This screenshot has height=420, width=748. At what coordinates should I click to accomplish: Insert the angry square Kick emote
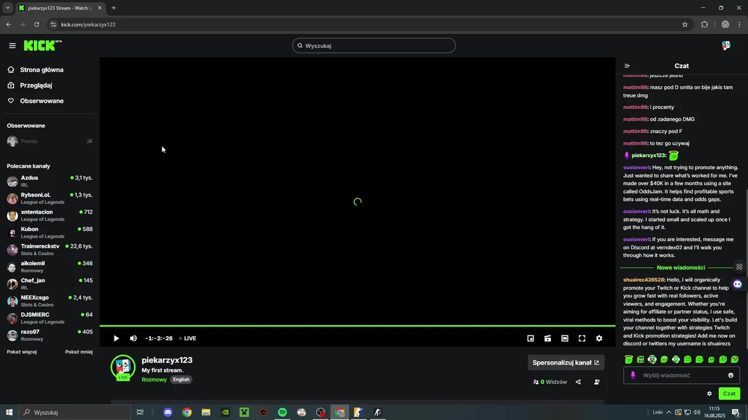[640, 359]
